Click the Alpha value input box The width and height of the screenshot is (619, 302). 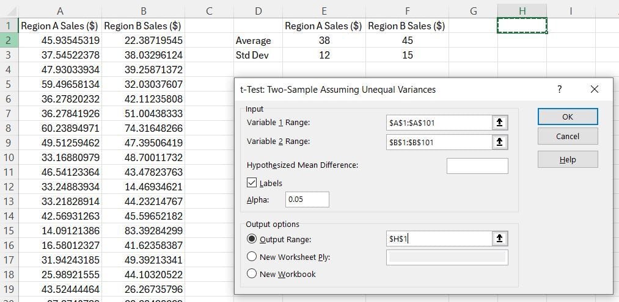pyautogui.click(x=307, y=200)
